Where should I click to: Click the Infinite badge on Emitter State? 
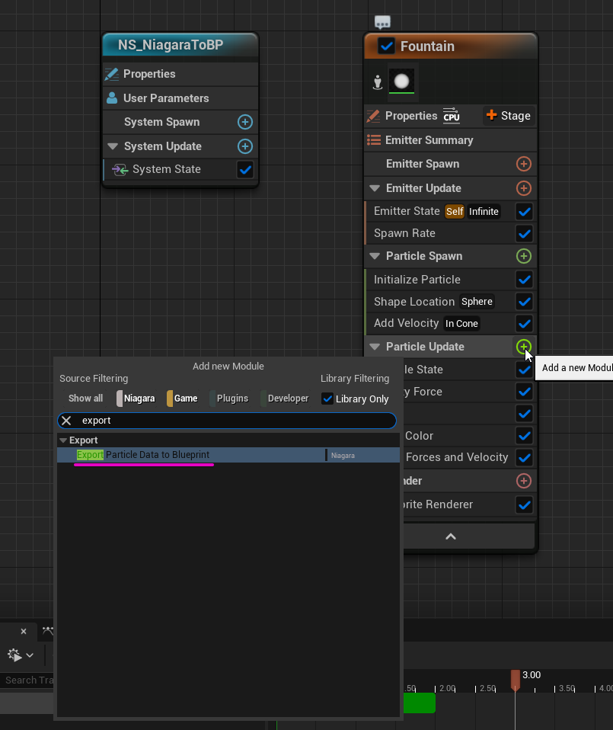coord(484,211)
